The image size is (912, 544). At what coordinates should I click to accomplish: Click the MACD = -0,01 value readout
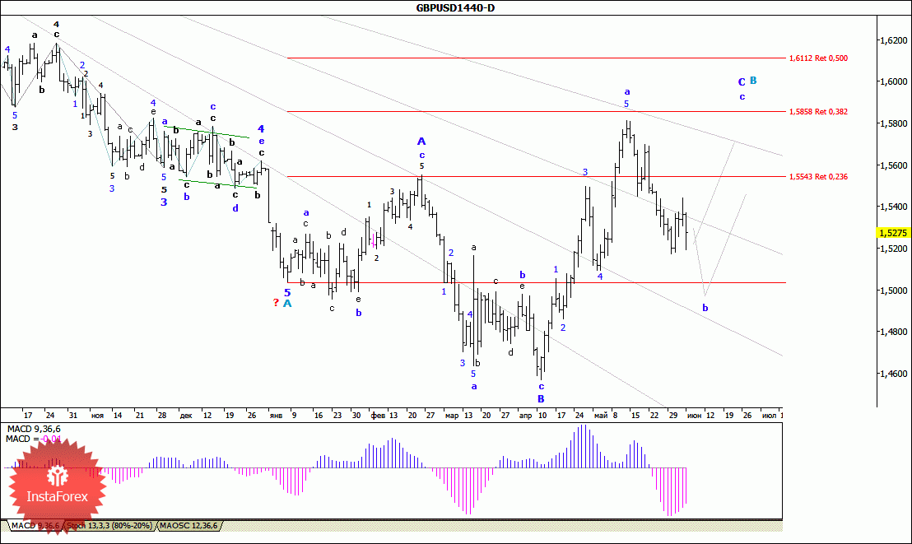tap(33, 439)
